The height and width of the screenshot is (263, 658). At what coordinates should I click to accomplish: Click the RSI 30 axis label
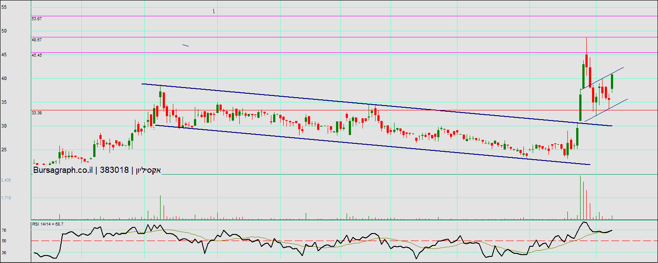click(x=4, y=252)
